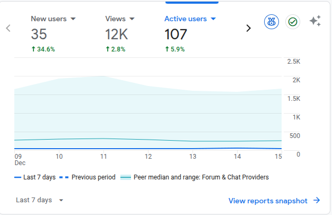Expand the Views metric dropdown
This screenshot has width=332, height=215.
tap(132, 19)
